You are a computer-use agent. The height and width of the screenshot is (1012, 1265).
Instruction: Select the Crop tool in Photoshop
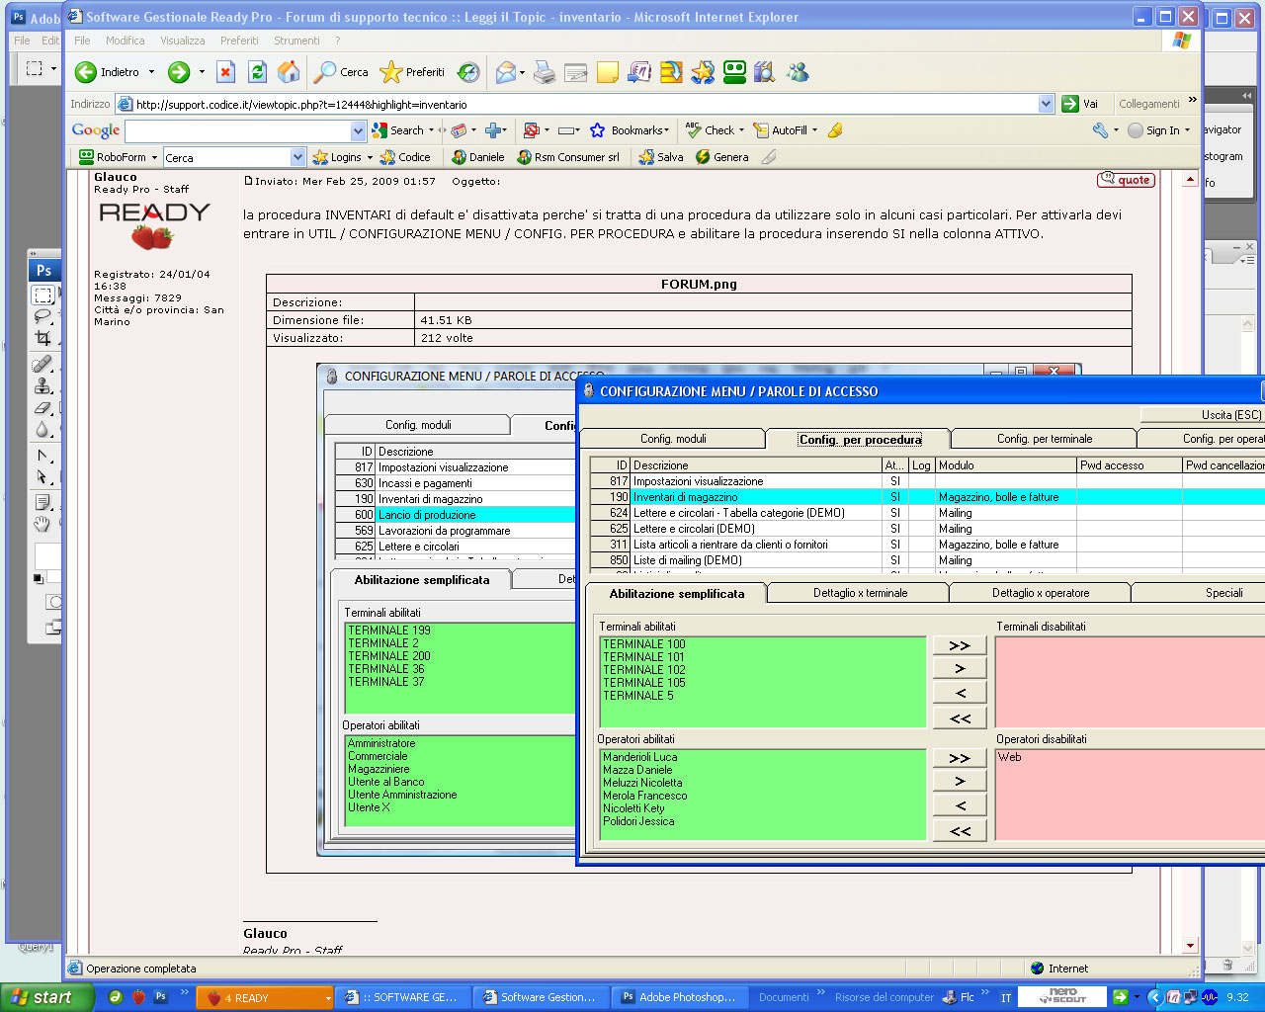(42, 339)
